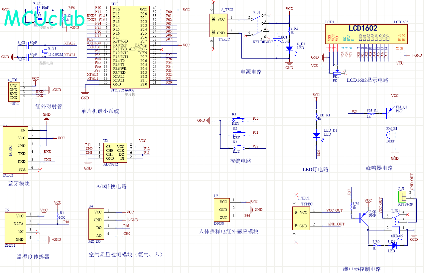Select the S_Y1 11.0592M crystal

click(45, 51)
